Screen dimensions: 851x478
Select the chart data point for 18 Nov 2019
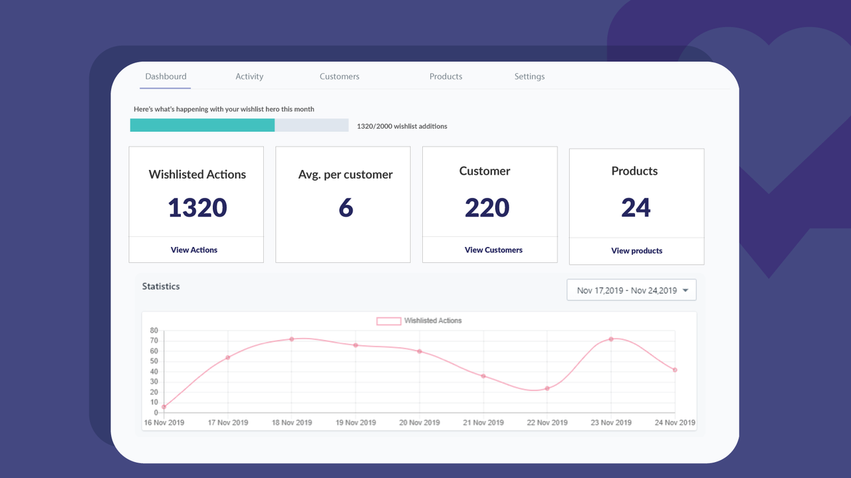click(292, 339)
